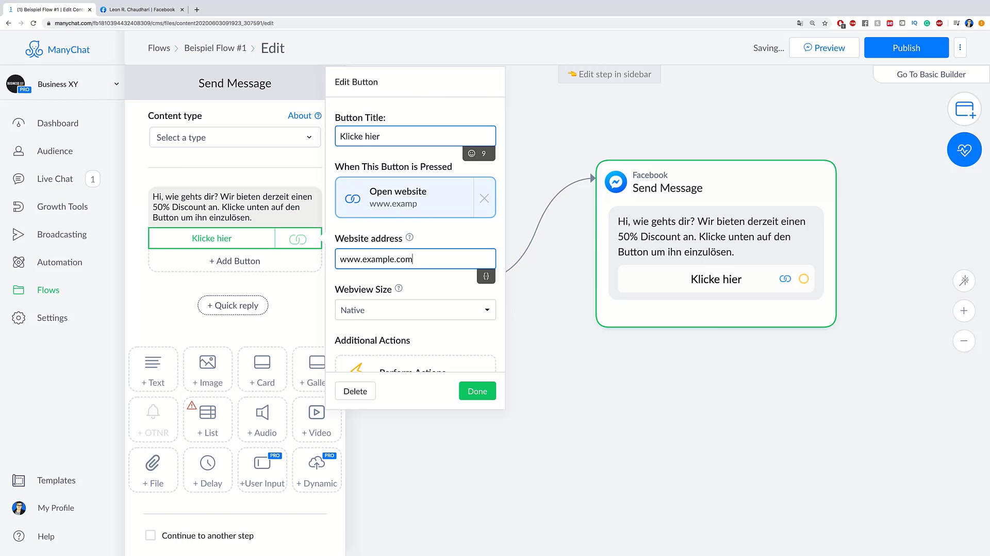Go to Automation in the sidebar
The height and width of the screenshot is (556, 990).
[59, 262]
